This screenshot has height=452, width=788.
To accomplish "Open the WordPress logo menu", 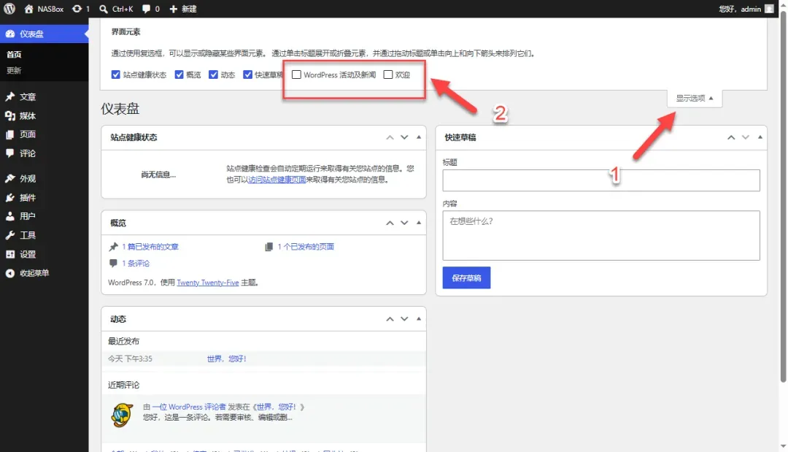I will [x=9, y=9].
